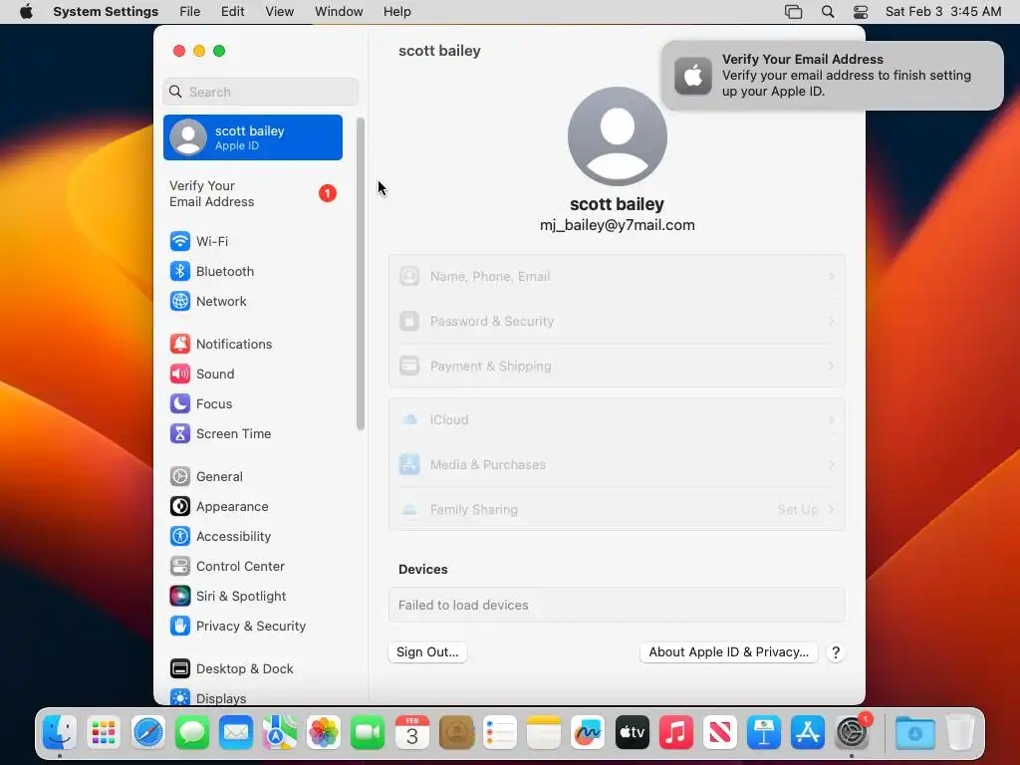Select scott bailey Apple ID row
1020x765 pixels.
coord(252,137)
